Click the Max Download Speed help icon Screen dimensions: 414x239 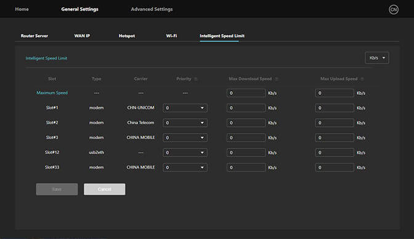(x=277, y=79)
